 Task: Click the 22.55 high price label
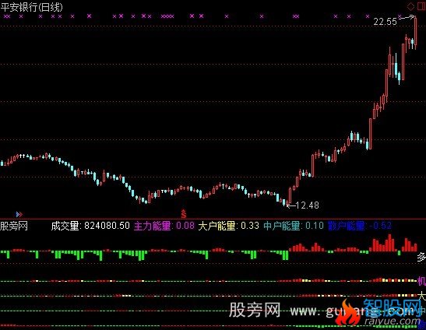(385, 22)
